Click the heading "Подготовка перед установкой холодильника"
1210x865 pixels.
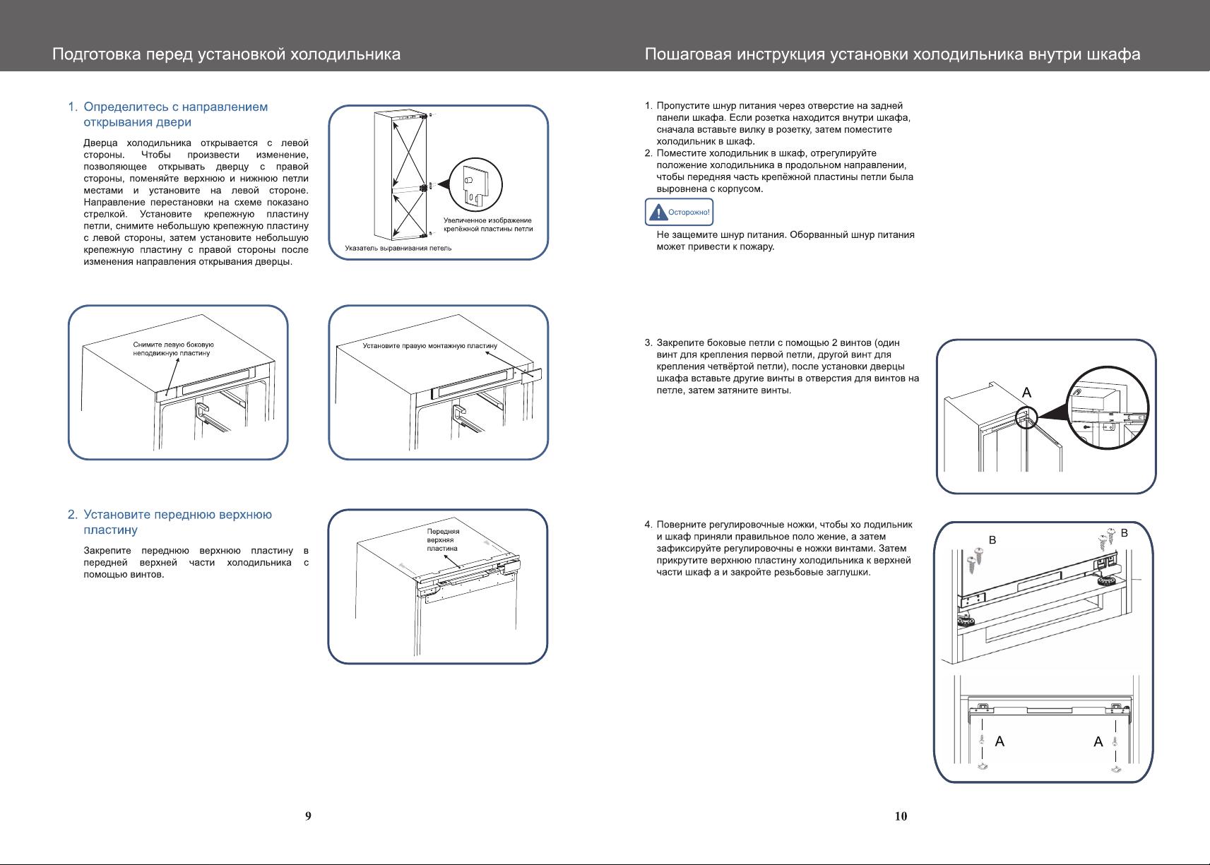pos(226,54)
